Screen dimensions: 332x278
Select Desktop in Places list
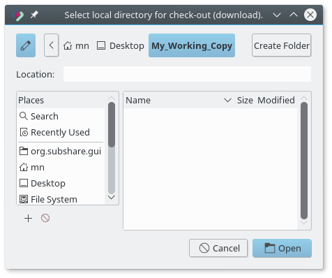[x=61, y=183]
